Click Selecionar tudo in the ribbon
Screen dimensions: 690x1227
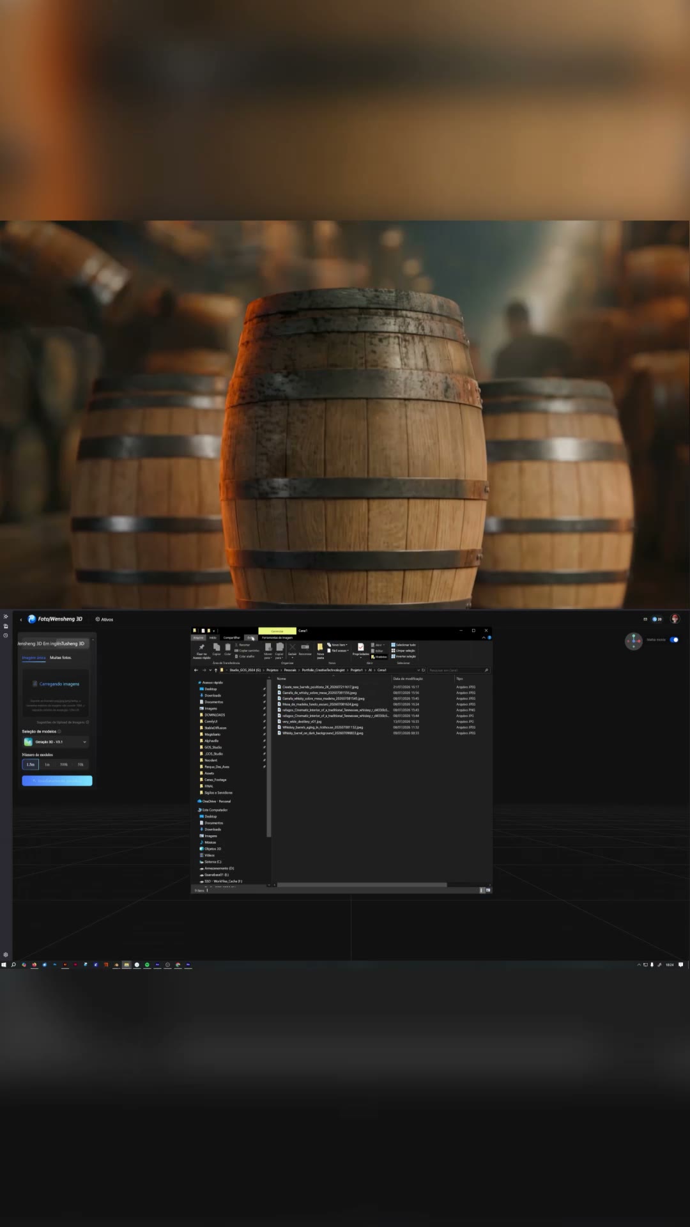[403, 645]
